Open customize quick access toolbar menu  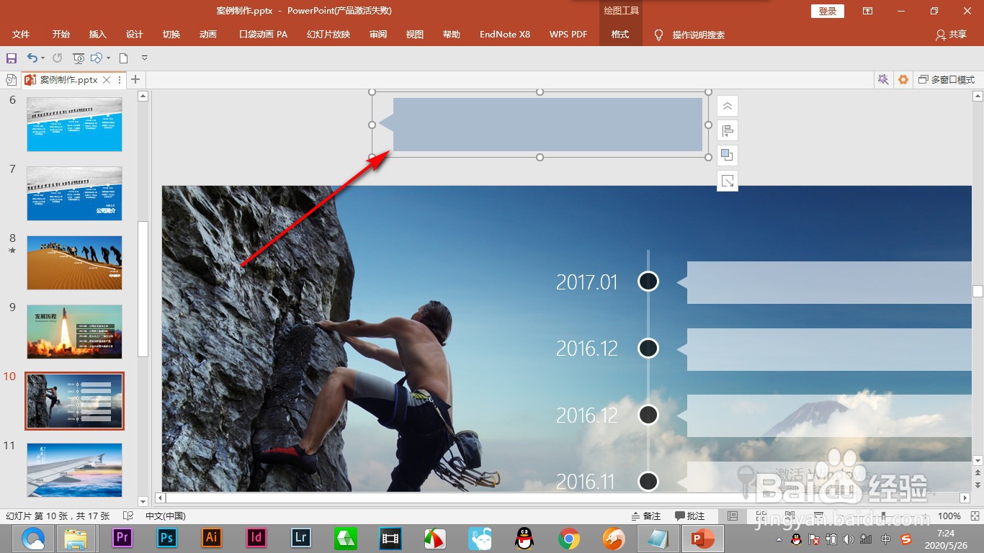coord(145,58)
